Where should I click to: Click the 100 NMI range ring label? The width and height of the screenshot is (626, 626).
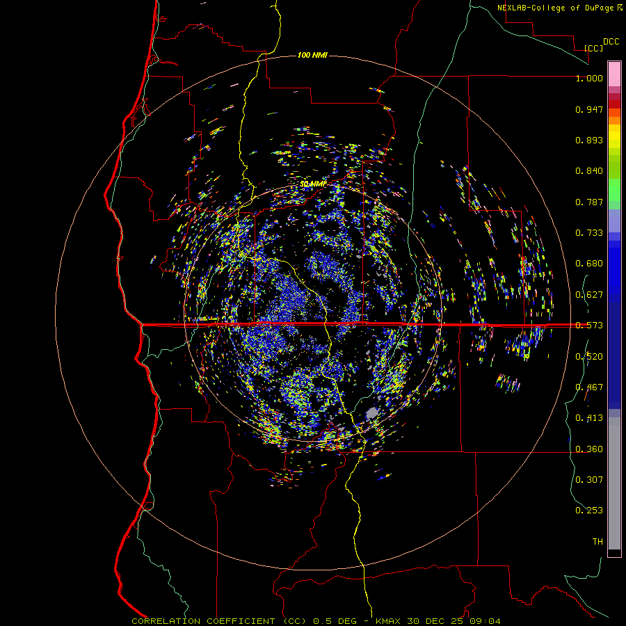tap(312, 55)
